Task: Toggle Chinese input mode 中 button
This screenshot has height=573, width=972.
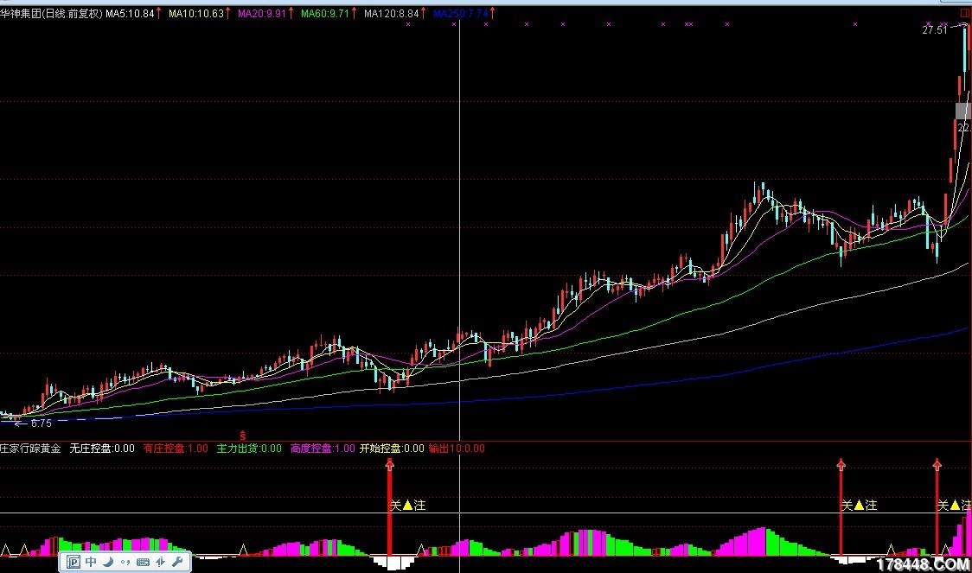Action: click(91, 562)
